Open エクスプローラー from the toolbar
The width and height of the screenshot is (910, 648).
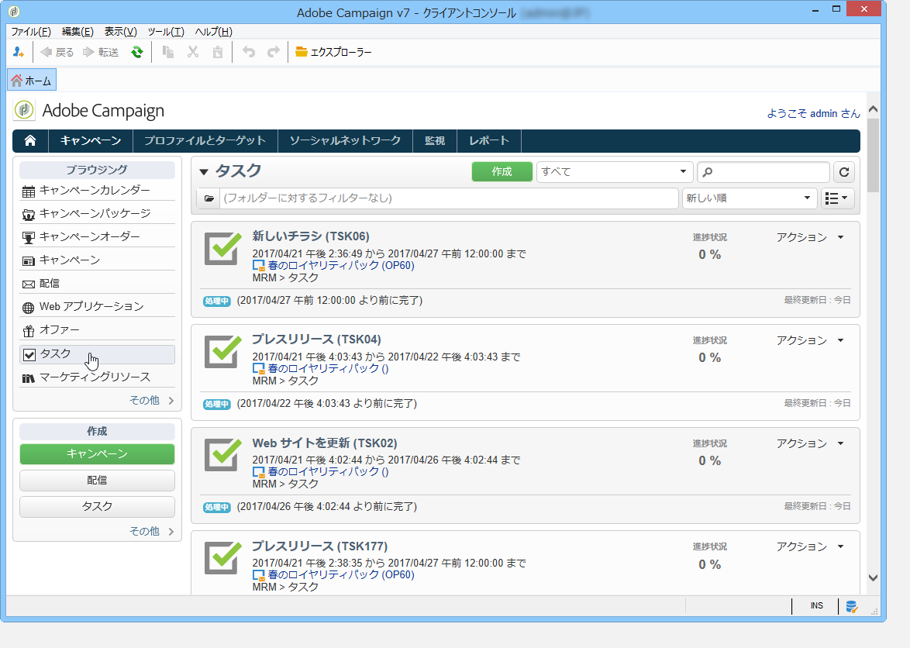tap(334, 52)
